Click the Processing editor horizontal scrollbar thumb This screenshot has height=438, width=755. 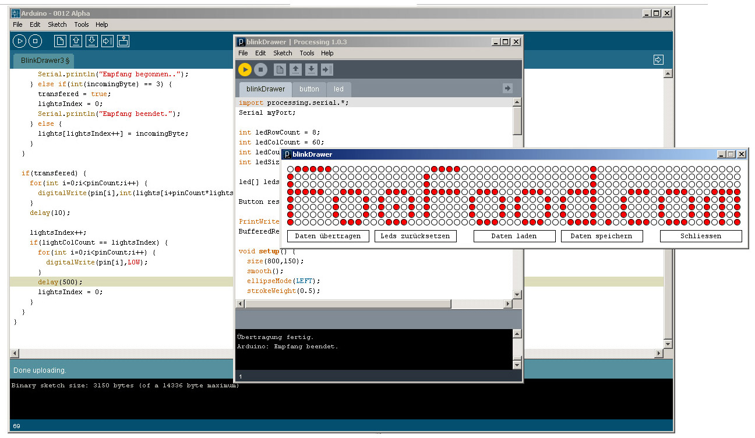pos(348,304)
